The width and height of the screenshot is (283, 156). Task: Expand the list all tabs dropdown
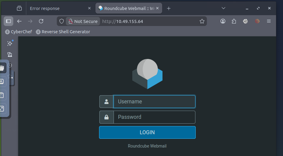point(224,8)
